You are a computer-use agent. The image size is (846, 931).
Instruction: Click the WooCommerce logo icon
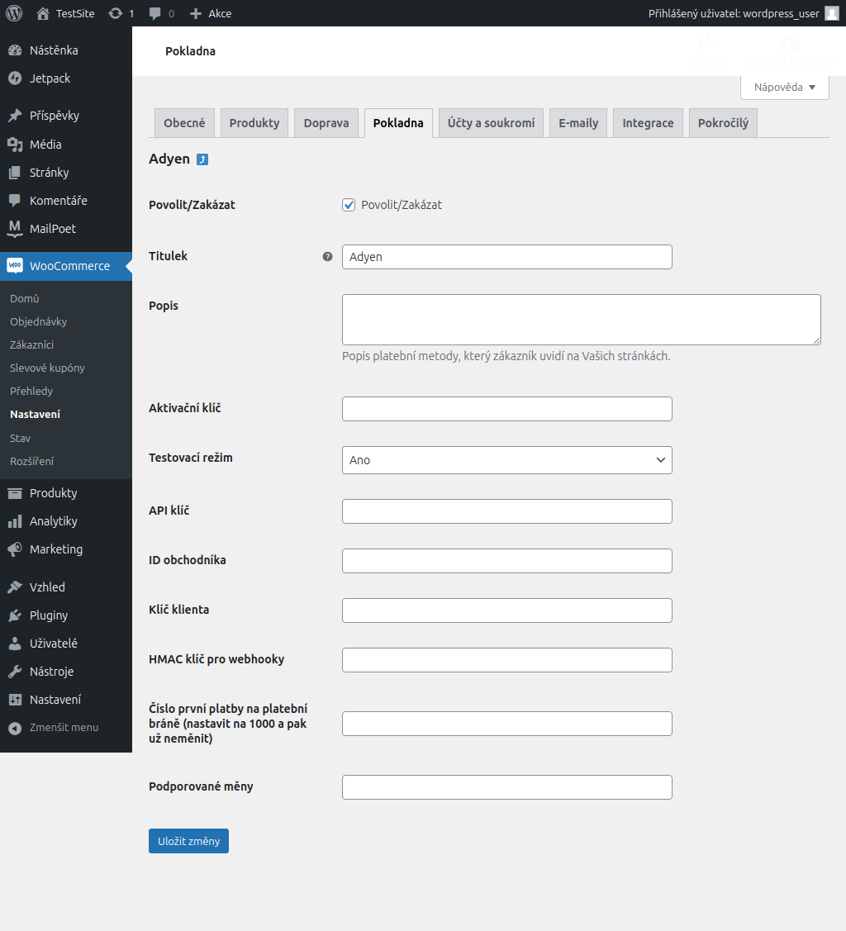[15, 265]
